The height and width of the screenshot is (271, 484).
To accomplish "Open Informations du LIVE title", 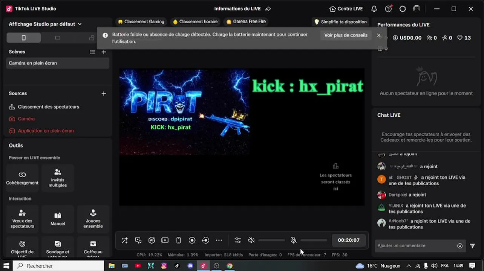I will tap(237, 9).
